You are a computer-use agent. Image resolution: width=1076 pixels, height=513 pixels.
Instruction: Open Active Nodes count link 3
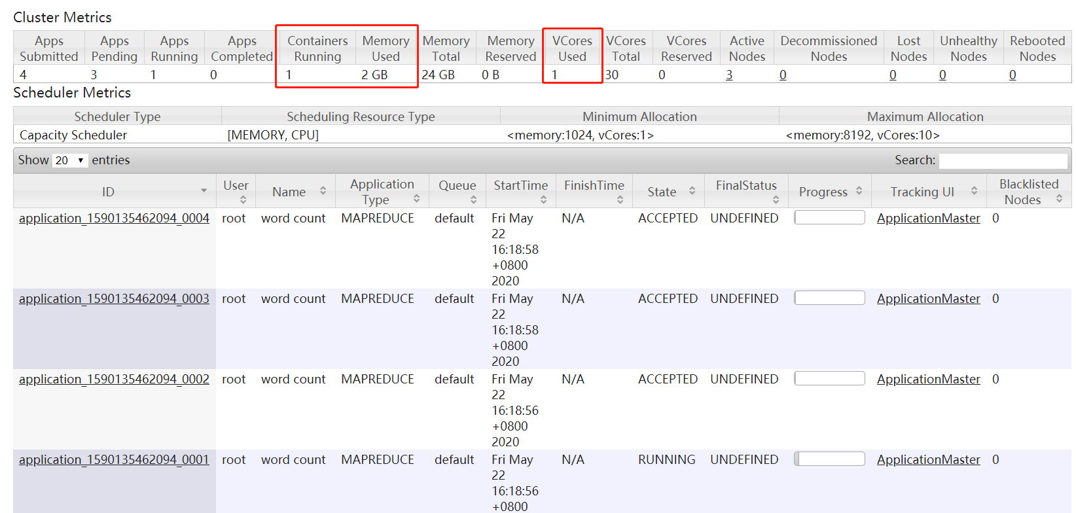(x=729, y=75)
